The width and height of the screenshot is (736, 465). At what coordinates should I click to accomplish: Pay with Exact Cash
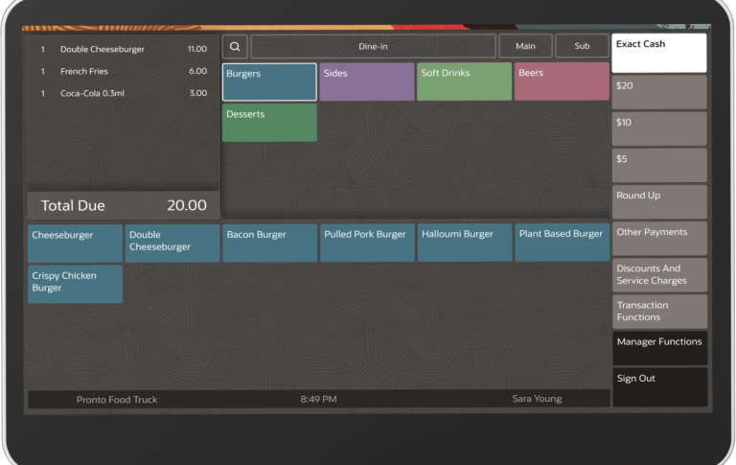click(x=659, y=54)
